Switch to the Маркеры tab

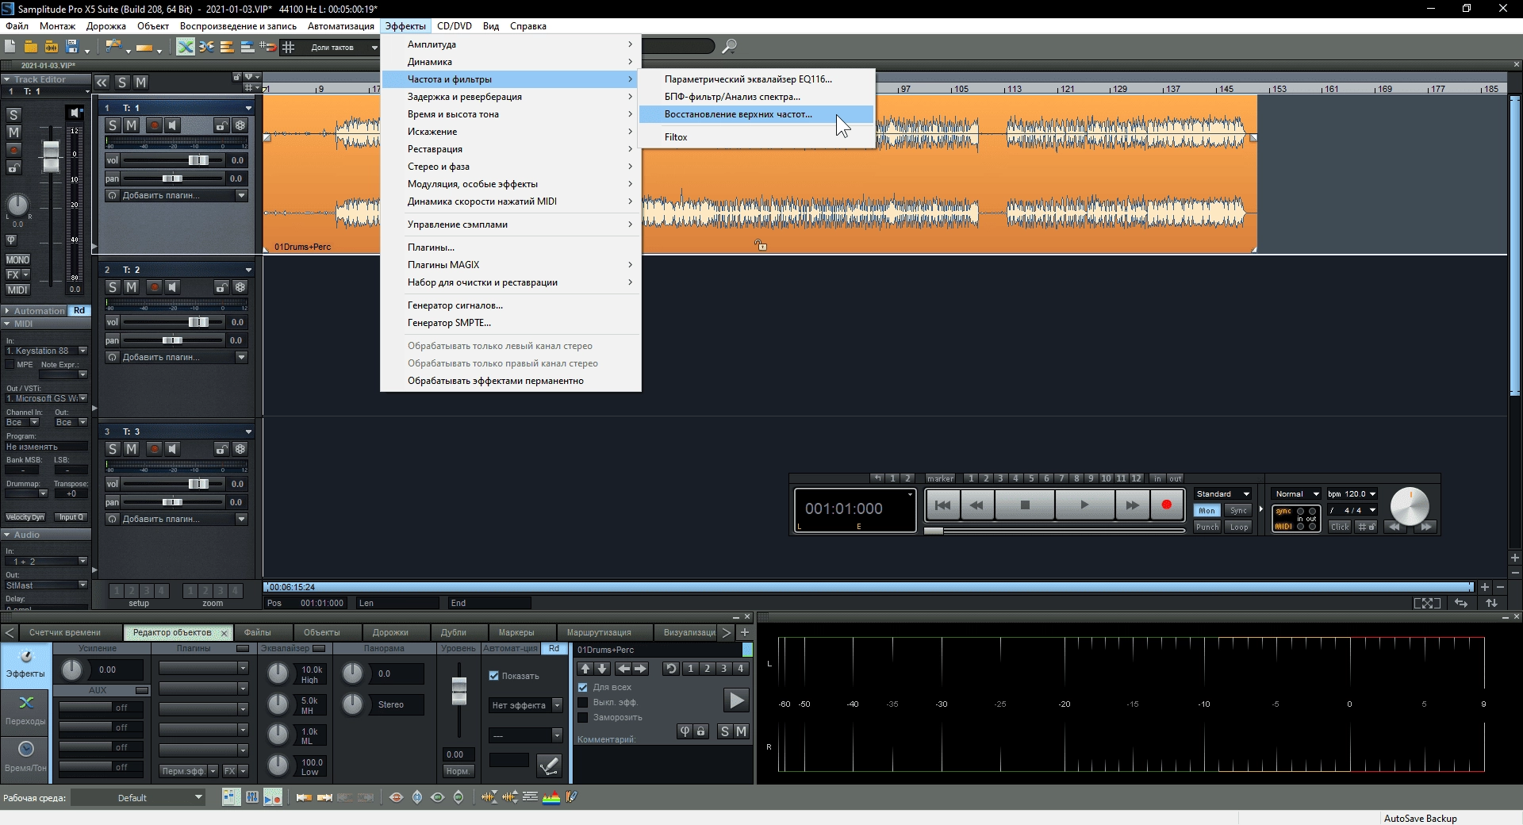(516, 633)
